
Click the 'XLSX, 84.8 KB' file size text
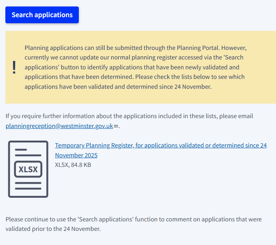pos(73,165)
